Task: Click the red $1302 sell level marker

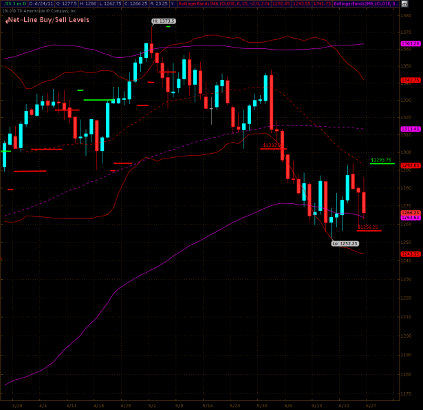Action: coord(270,146)
